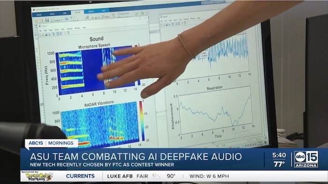Screen dimensions: 328x184
Task: Select Edit Plot arrow in Figure 2 toolbar
Action: (182, 23)
